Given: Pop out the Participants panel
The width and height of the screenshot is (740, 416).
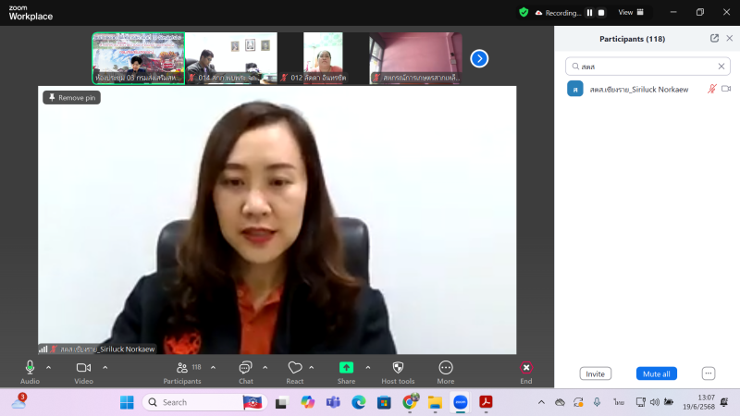Looking at the screenshot, I should pyautogui.click(x=714, y=38).
